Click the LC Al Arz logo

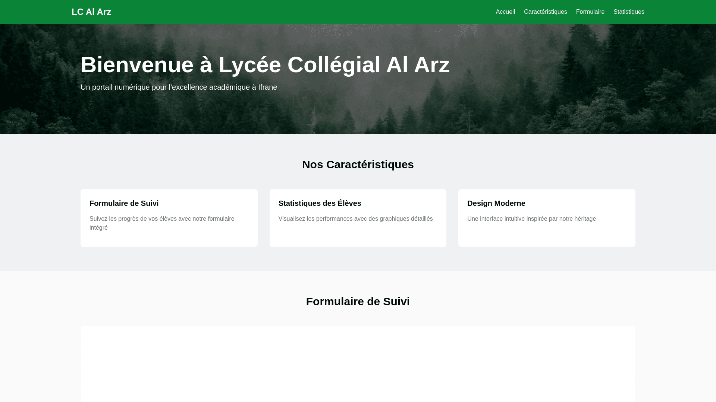(x=91, y=12)
